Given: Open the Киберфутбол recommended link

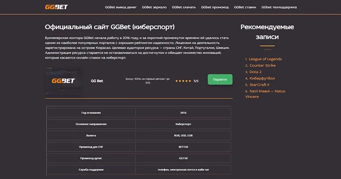Looking at the screenshot, I should tap(262, 78).
